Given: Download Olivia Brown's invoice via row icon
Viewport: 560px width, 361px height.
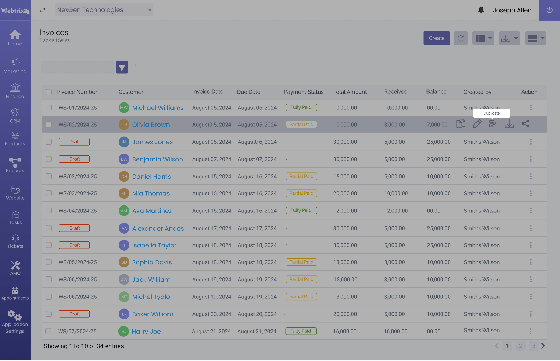Looking at the screenshot, I should pos(509,124).
